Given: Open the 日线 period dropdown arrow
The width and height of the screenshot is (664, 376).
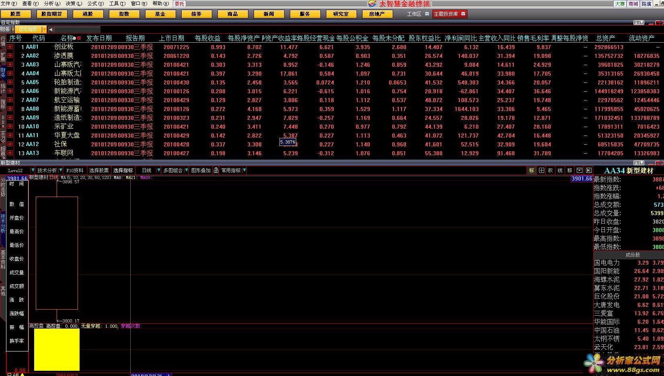Looking at the screenshot, I should tap(158, 171).
